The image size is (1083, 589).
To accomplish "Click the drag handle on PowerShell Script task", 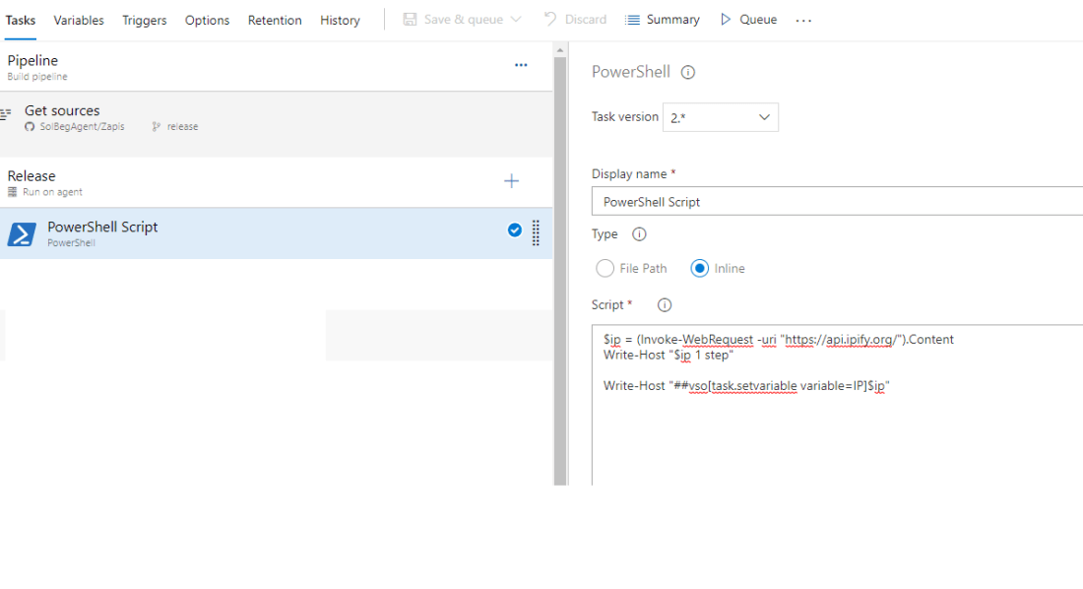I will click(x=536, y=232).
